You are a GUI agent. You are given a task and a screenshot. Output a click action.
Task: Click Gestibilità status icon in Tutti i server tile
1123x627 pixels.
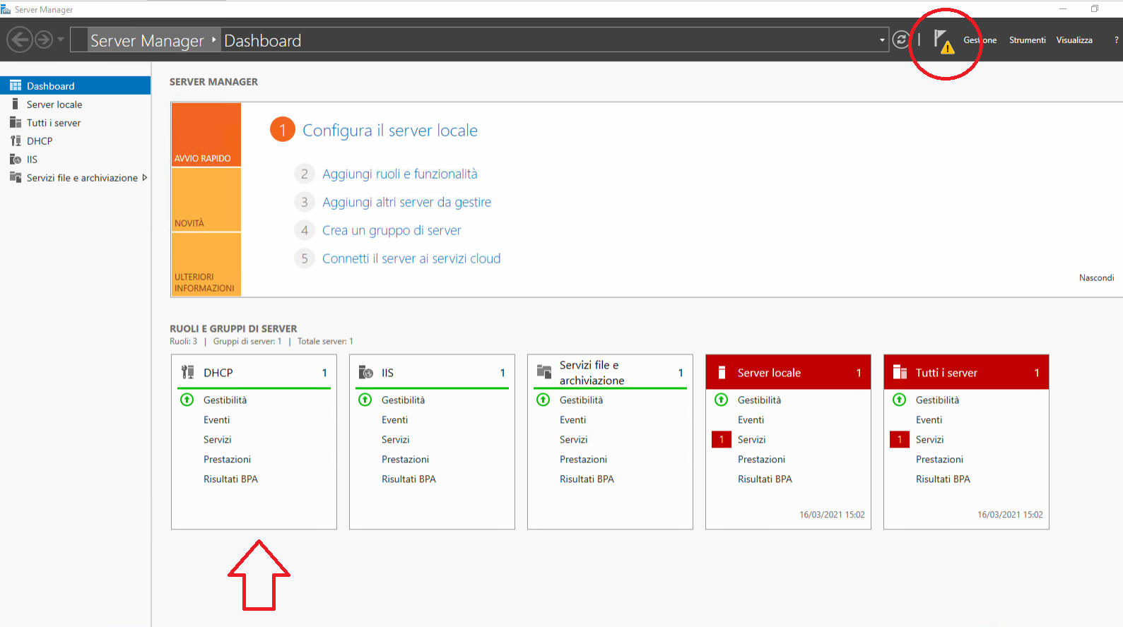coord(900,400)
